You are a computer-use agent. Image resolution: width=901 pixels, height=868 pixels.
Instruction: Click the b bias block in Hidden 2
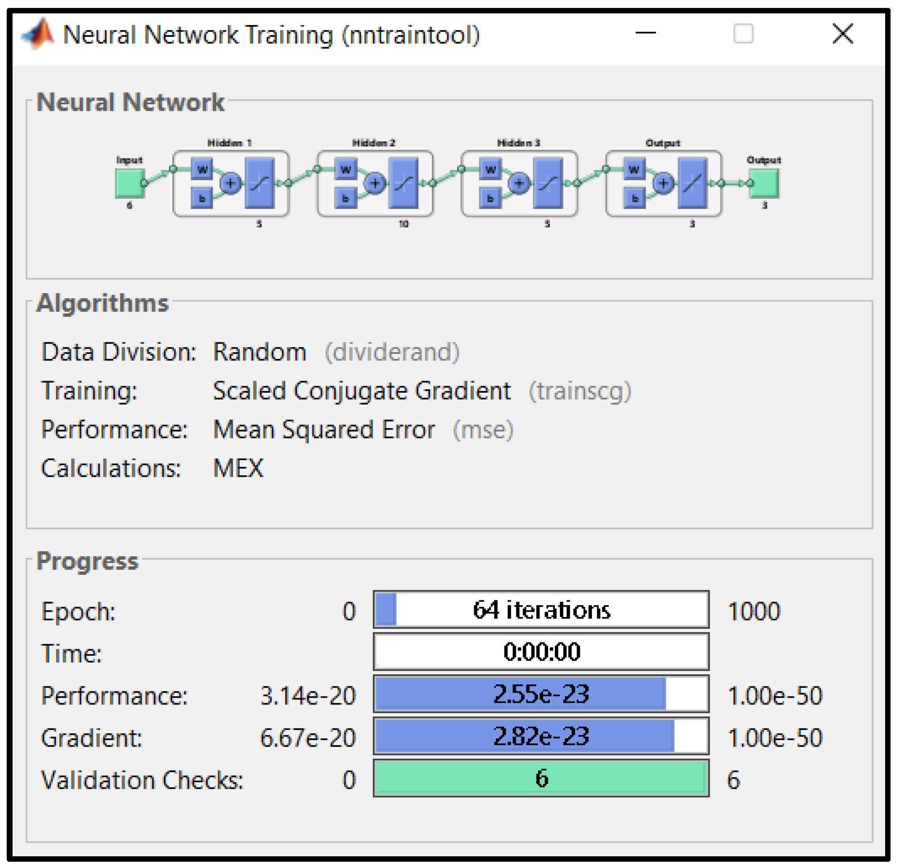pyautogui.click(x=346, y=198)
